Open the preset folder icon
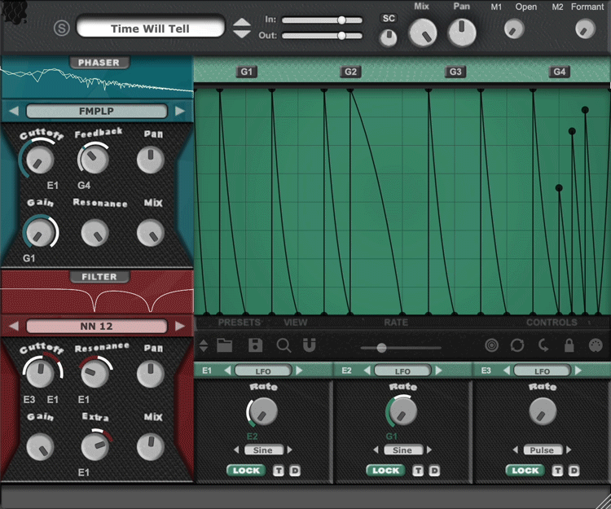The image size is (611, 509). 225,345
